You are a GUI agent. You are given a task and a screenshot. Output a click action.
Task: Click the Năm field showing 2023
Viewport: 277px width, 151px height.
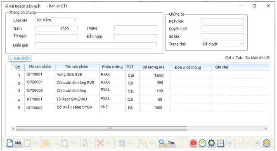tap(57, 29)
